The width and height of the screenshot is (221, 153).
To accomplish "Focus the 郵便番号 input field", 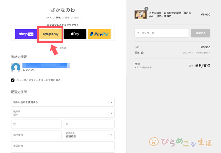I will [x=36, y=135].
